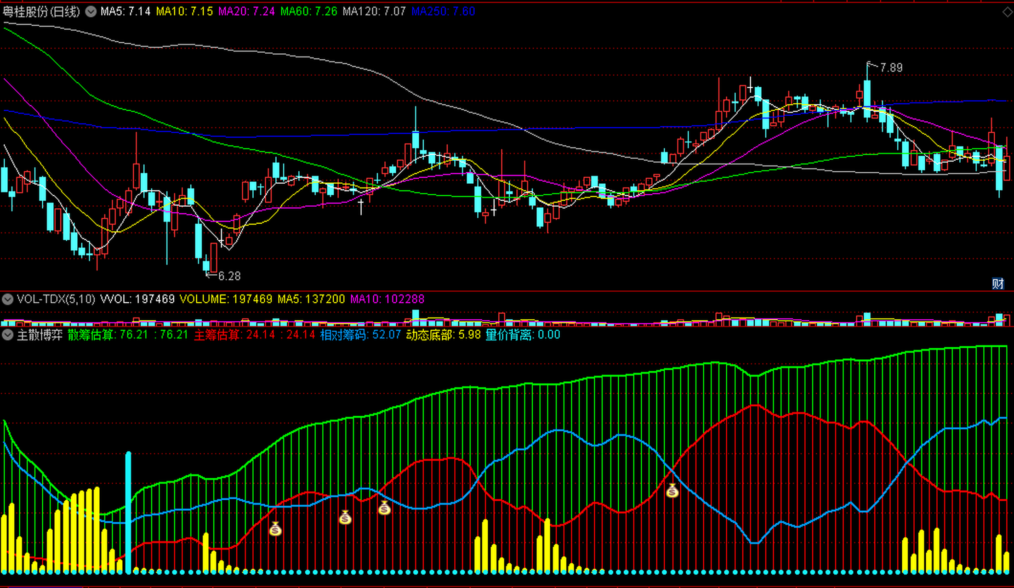The height and width of the screenshot is (588, 1014).
Task: Click the 相对筹码 indicator value label
Action: [360, 335]
